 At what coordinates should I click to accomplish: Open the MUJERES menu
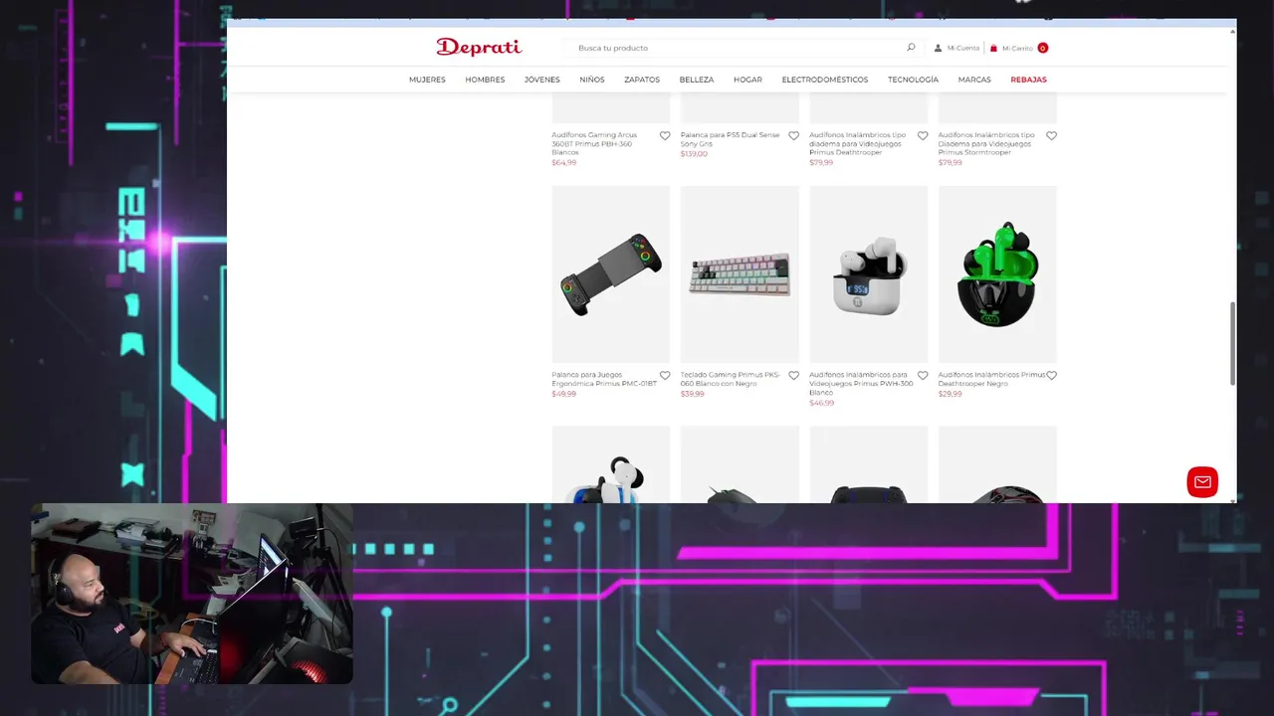tap(427, 80)
